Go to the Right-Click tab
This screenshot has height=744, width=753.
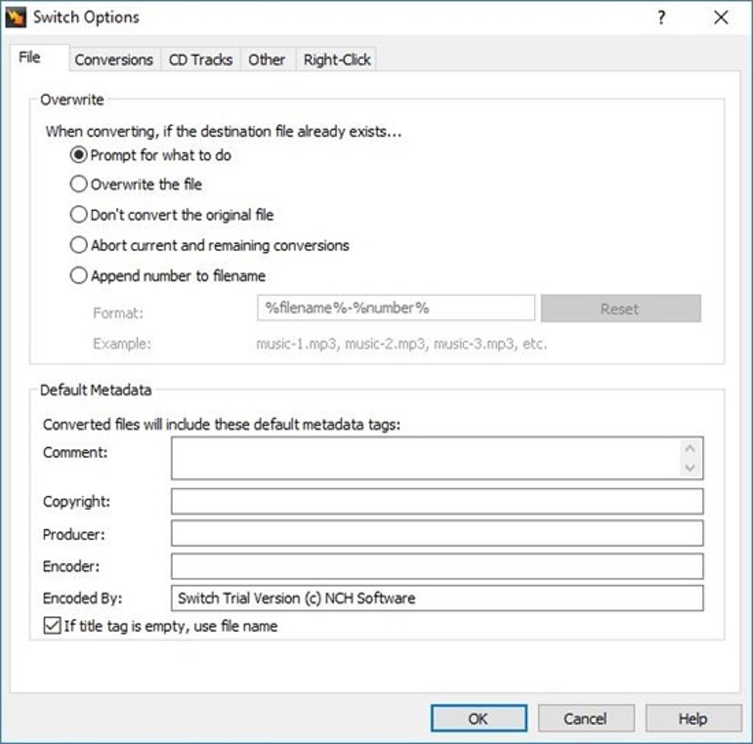[336, 59]
